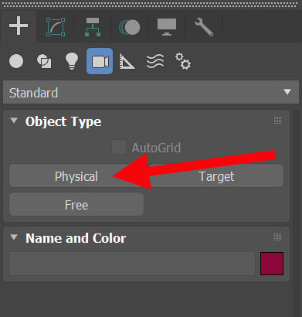Select the Geometry category icon
This screenshot has height=317, width=302.
point(16,61)
